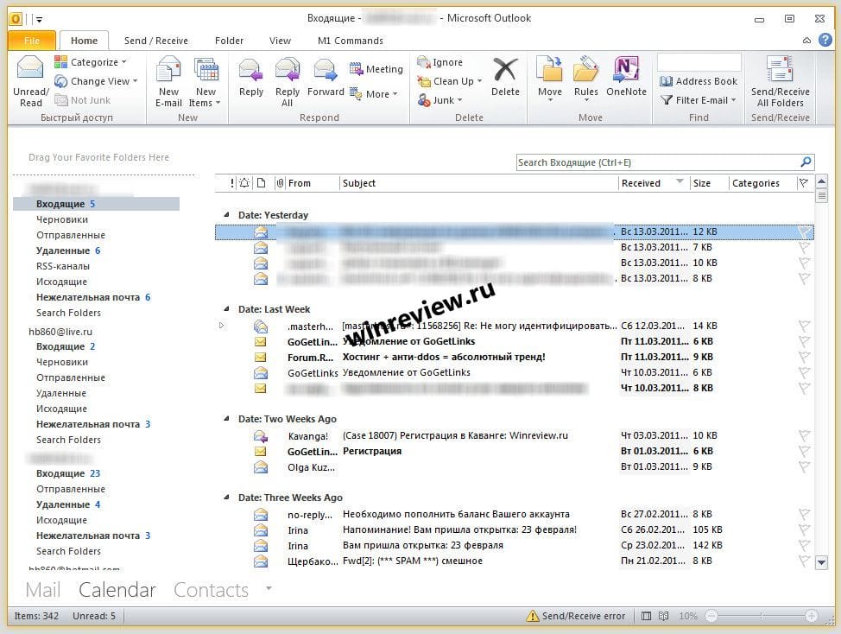Open the New Items dropdown

pos(206,81)
